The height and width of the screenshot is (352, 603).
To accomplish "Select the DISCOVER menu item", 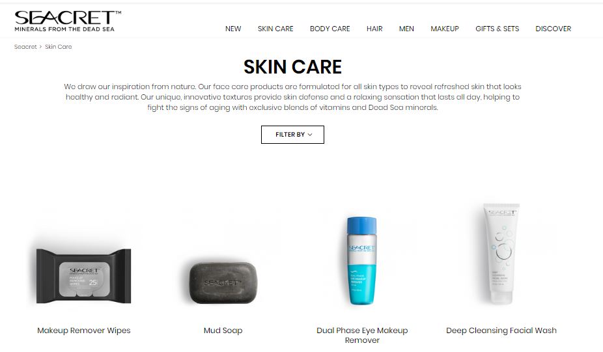I will coord(554,29).
